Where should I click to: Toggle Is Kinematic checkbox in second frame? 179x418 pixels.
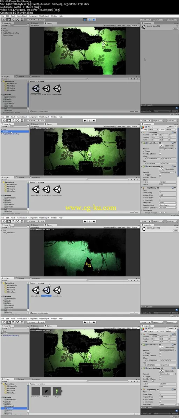tap(160, 200)
